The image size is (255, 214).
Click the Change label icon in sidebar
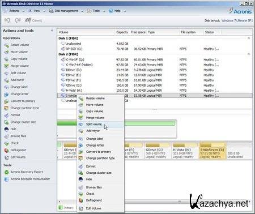(x=6, y=87)
